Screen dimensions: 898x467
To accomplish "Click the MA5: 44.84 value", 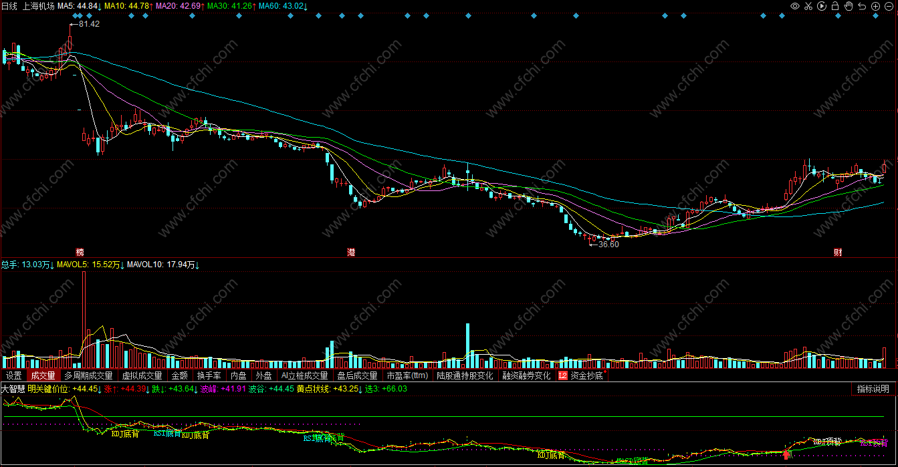I will tap(79, 6).
